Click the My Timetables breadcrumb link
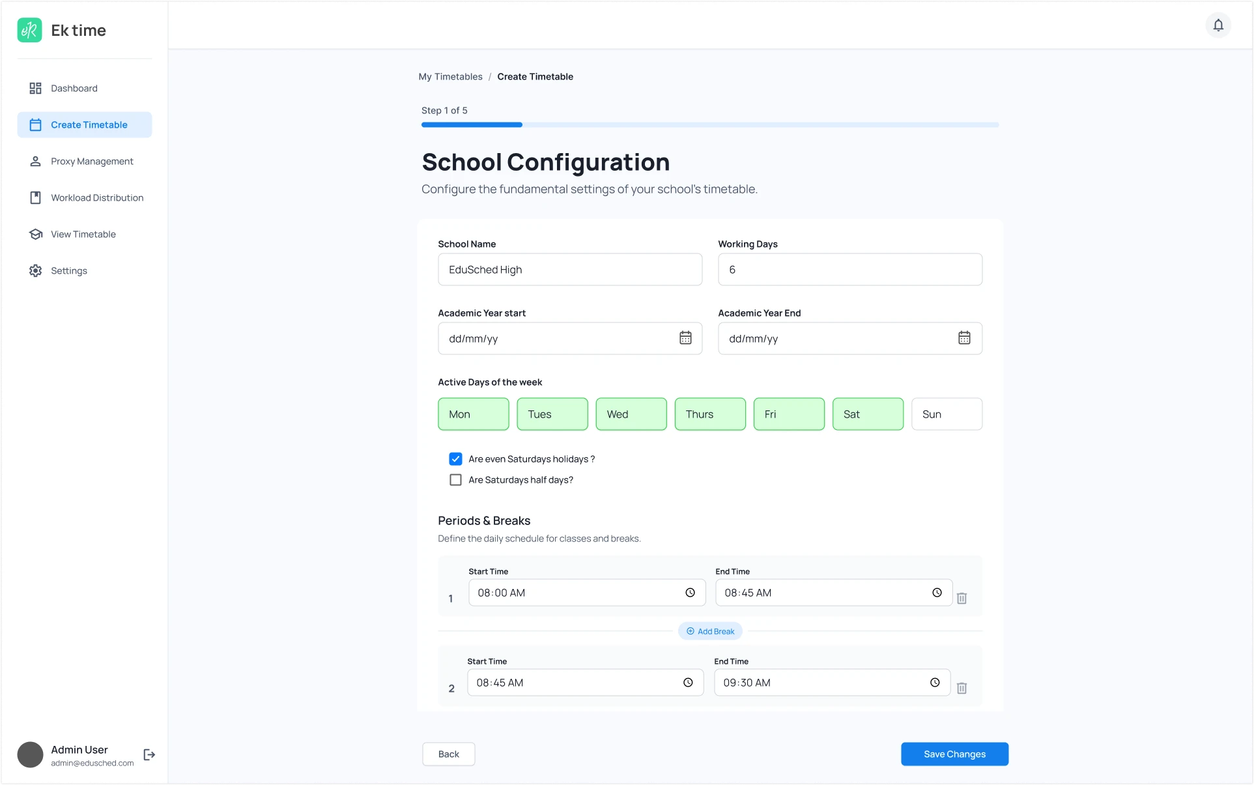 450,77
